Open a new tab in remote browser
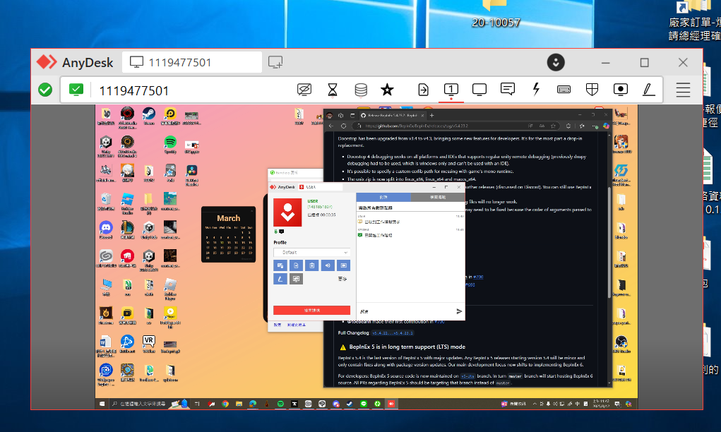The image size is (721, 432). pyautogui.click(x=431, y=115)
